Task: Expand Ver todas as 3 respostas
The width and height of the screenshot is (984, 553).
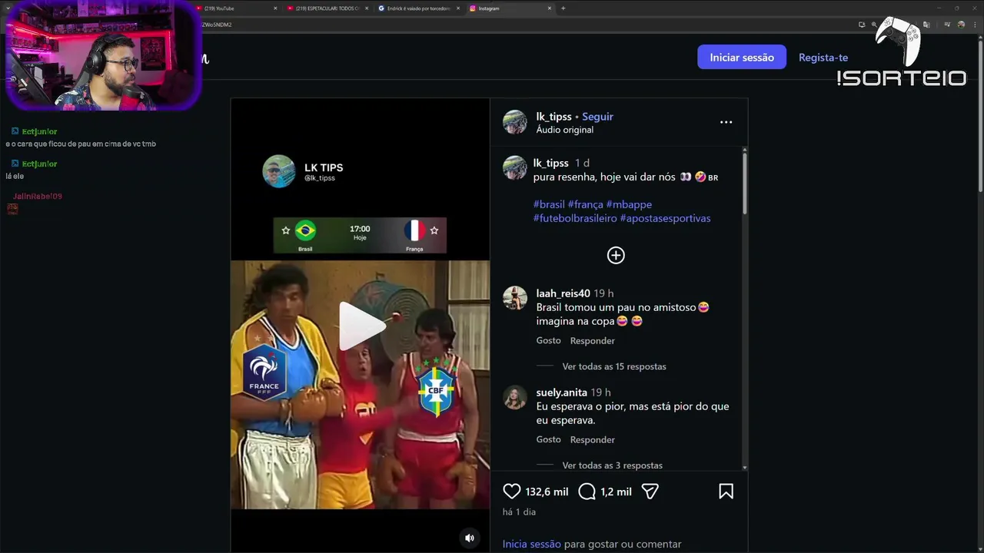Action: pyautogui.click(x=612, y=465)
